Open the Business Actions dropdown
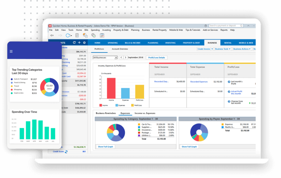This screenshot has width=281, height=178. (242, 49)
